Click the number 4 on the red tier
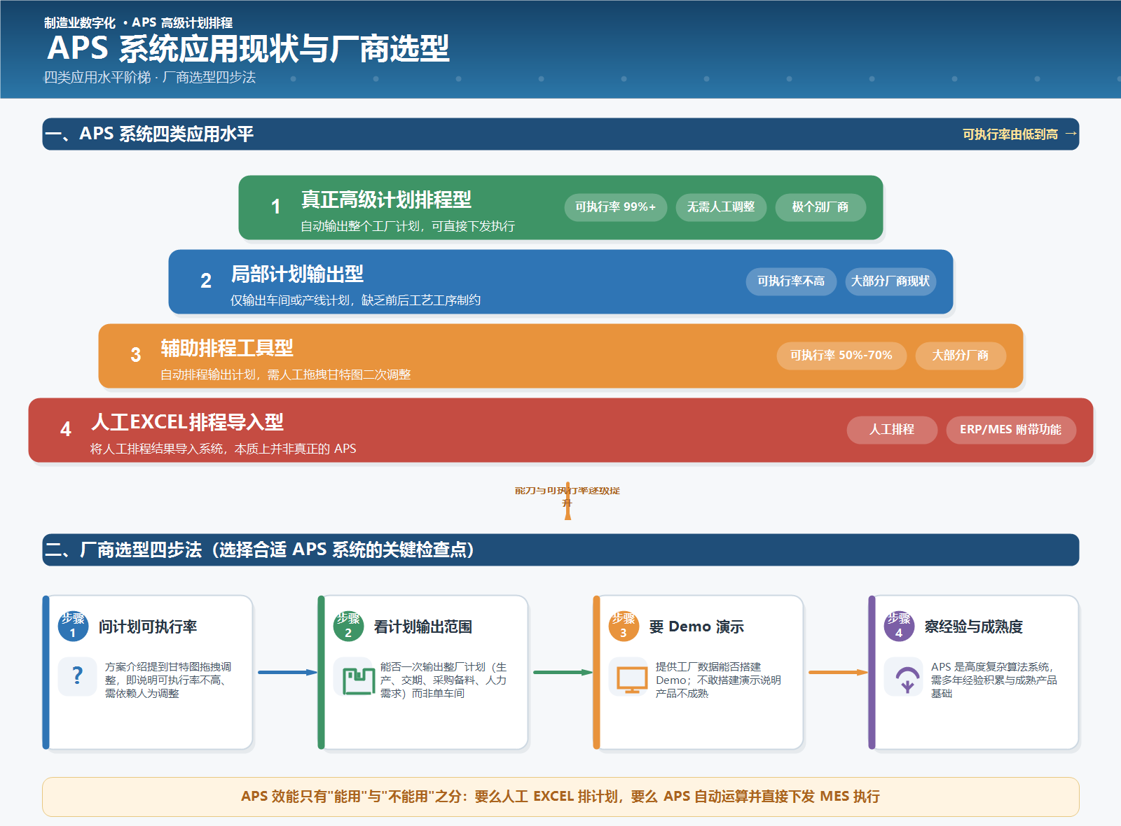The width and height of the screenshot is (1121, 826). (66, 429)
